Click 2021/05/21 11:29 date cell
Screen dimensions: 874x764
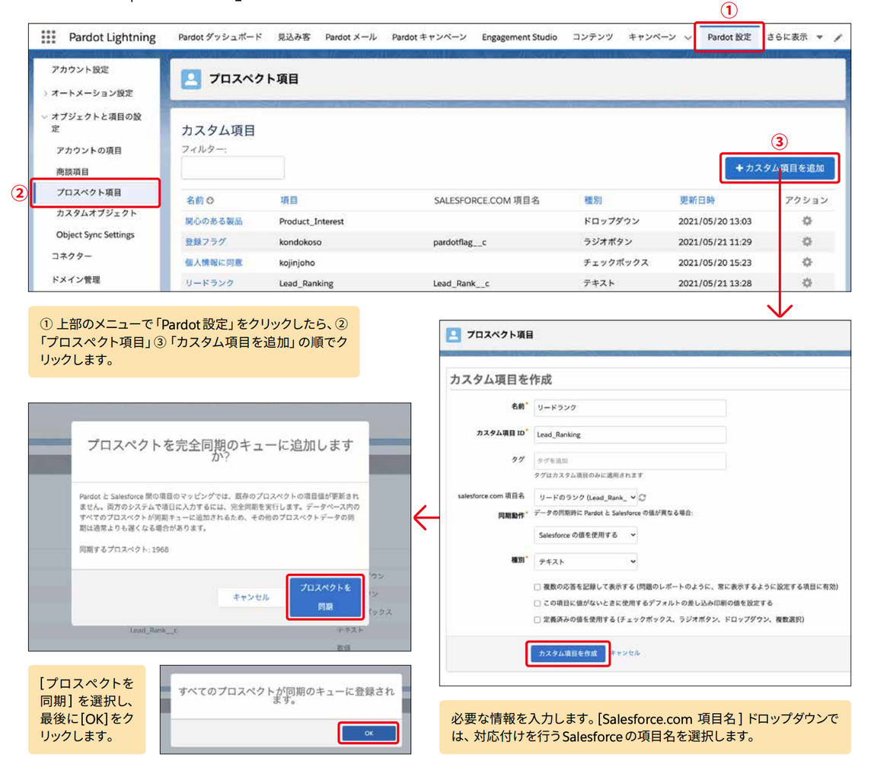715,243
